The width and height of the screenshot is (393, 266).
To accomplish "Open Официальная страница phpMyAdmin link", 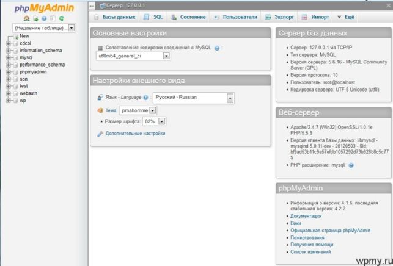I will click(x=330, y=231).
